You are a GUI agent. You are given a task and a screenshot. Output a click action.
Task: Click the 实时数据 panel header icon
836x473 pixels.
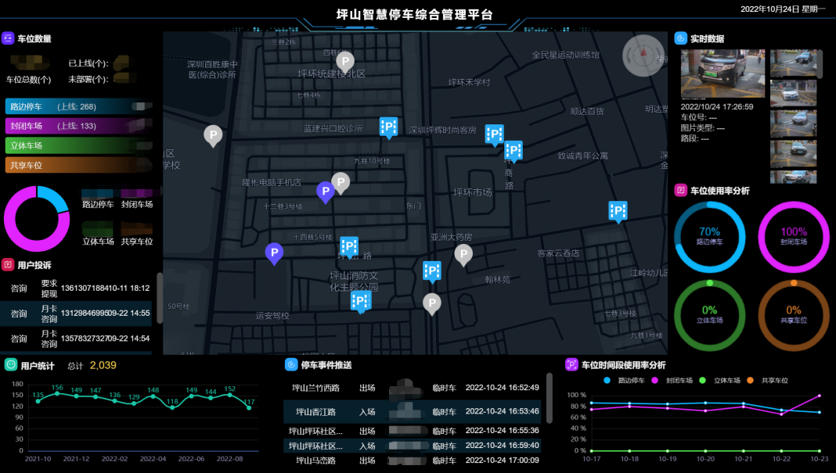(x=681, y=38)
